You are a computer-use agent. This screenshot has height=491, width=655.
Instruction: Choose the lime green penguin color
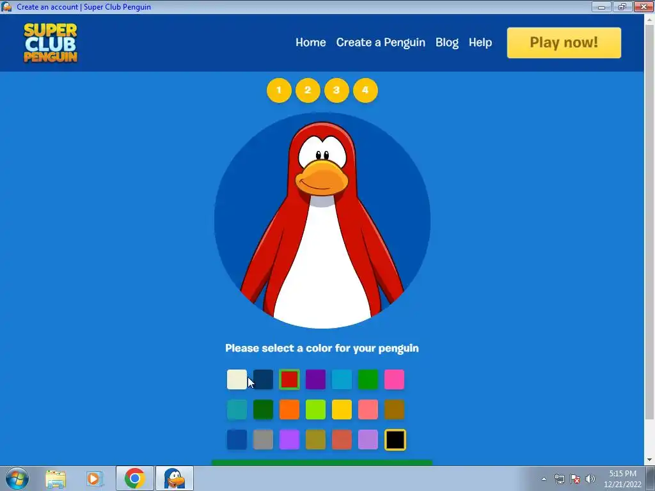click(x=315, y=410)
